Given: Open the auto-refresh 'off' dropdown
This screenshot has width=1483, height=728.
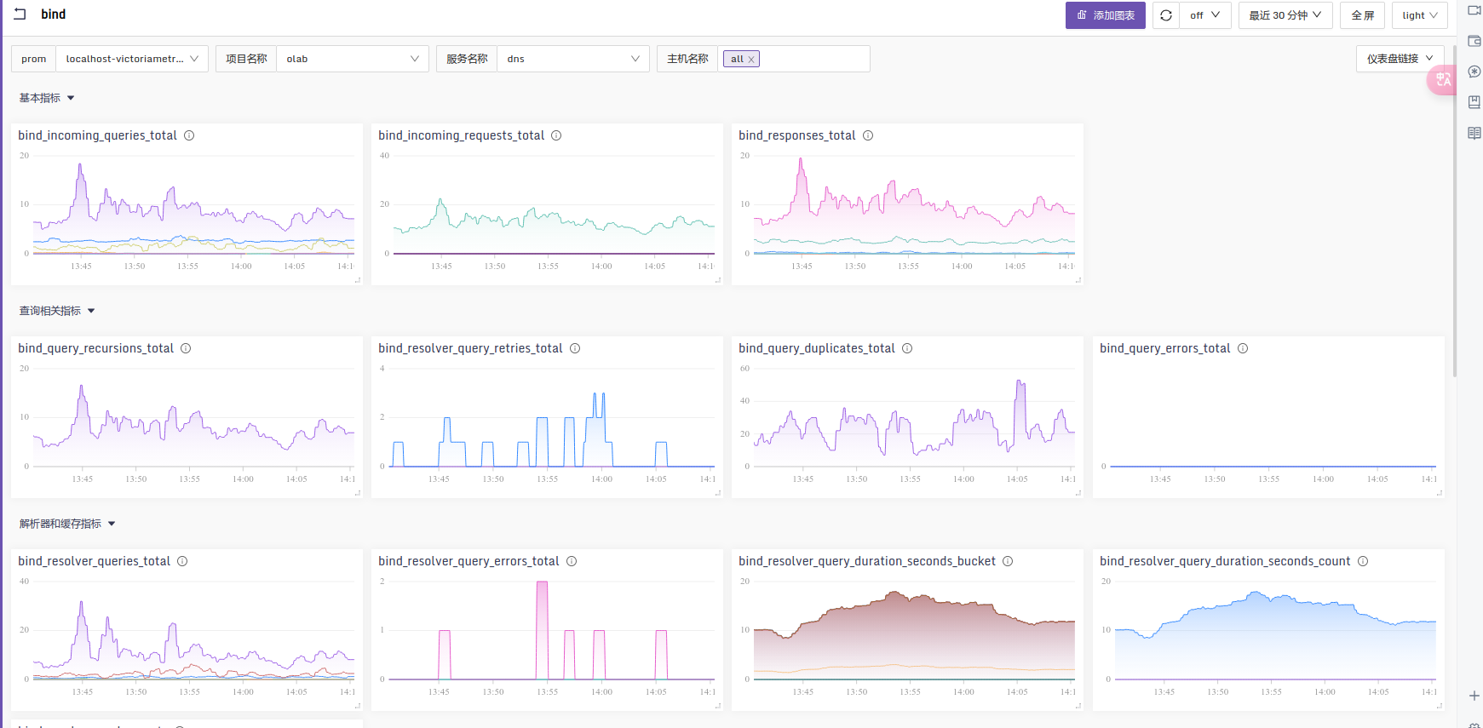Looking at the screenshot, I should click(1205, 15).
